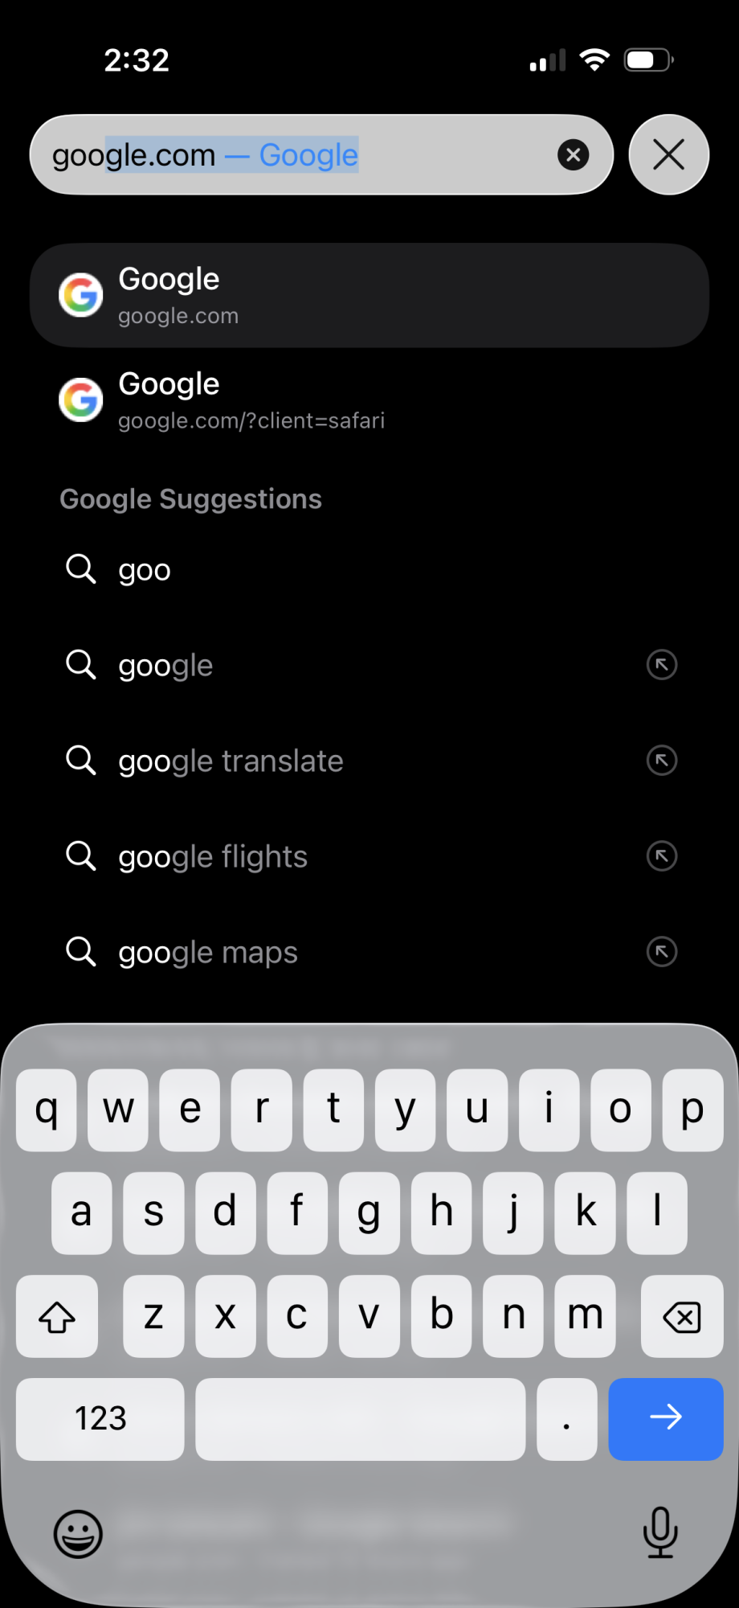The height and width of the screenshot is (1608, 739).
Task: Toggle the shift key
Action: pos(57,1316)
